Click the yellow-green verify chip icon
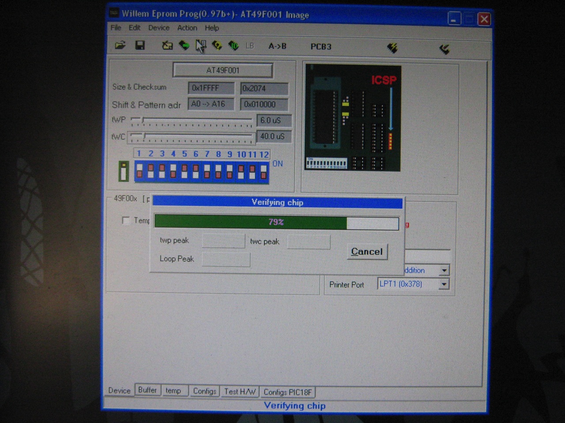565x423 pixels. (217, 45)
